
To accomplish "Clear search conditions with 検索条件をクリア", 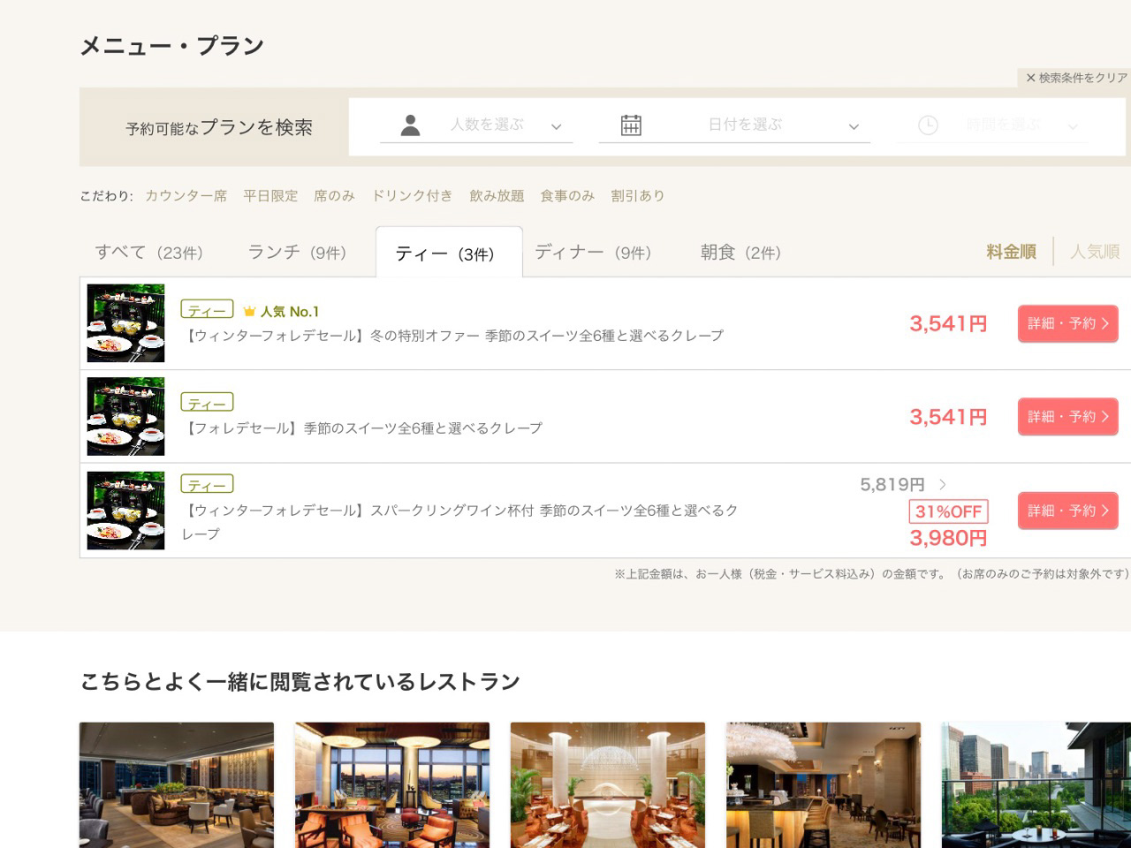I will (1076, 78).
